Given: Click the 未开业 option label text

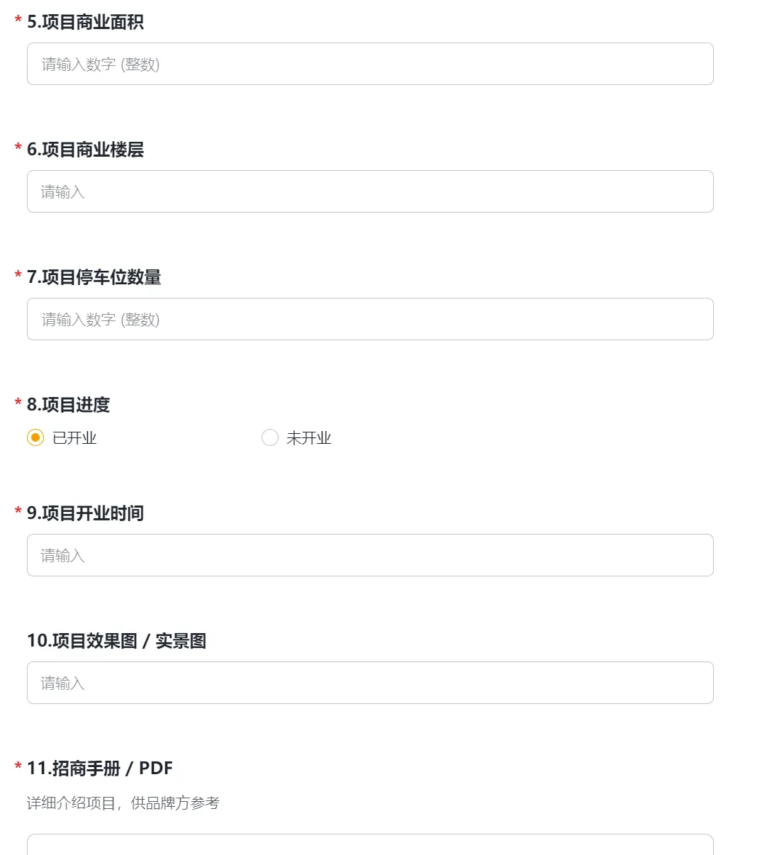Looking at the screenshot, I should tap(308, 438).
